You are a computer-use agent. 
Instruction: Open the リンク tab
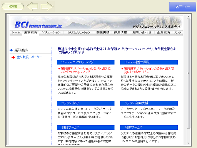pyautogui.click(x=177, y=32)
